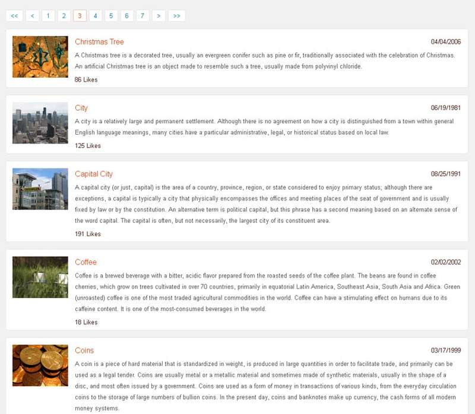Open the City article title

pos(81,108)
